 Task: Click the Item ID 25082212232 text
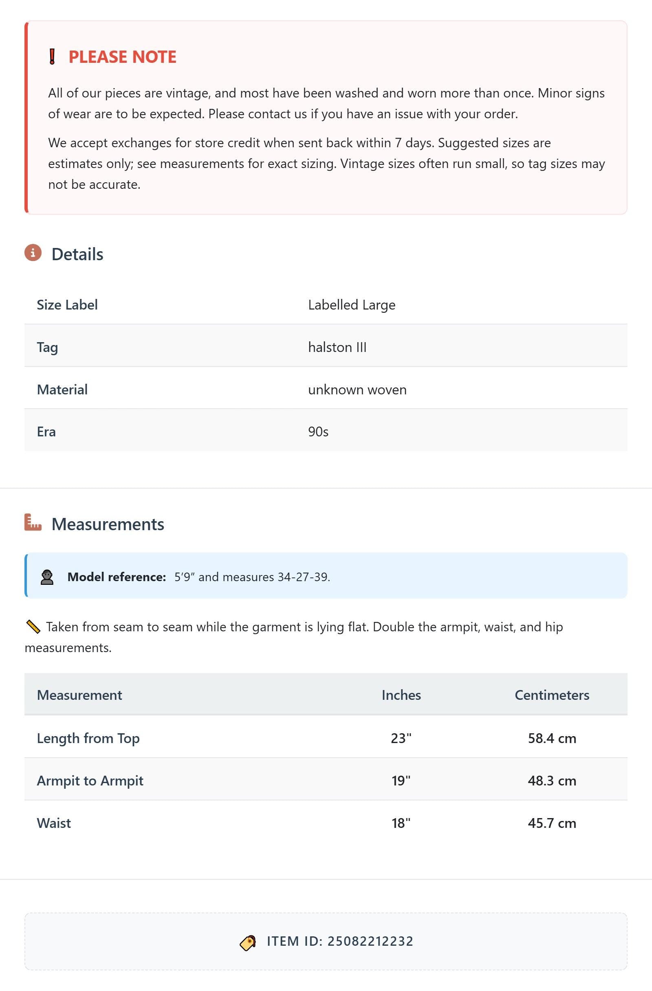click(340, 941)
